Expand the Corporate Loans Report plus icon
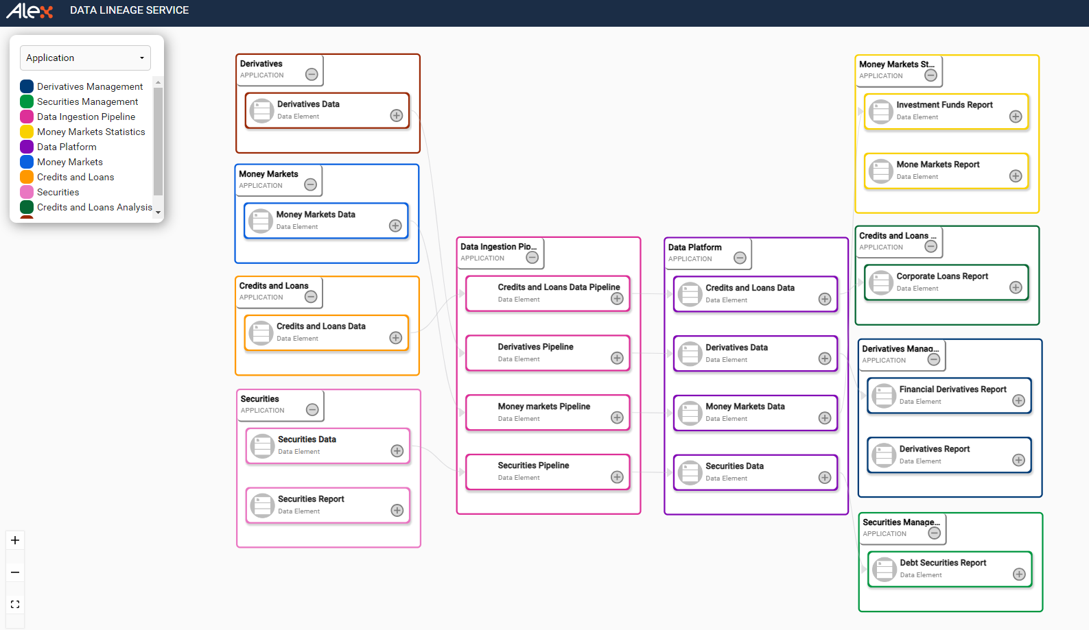1089x630 pixels. pos(1016,288)
